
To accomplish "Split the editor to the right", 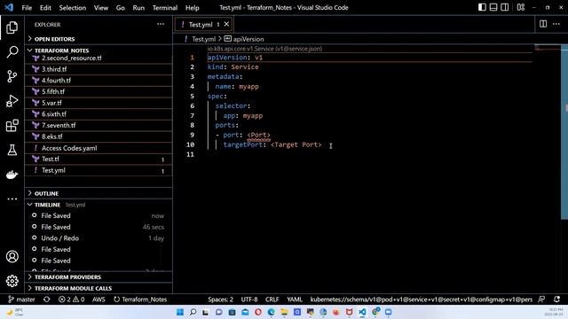I will [x=543, y=24].
